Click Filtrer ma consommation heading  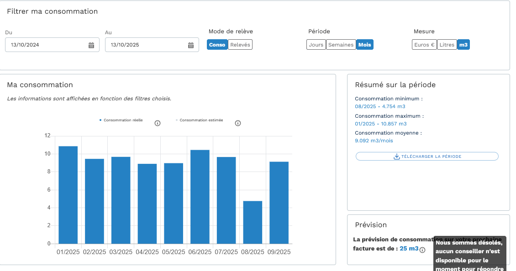click(x=53, y=11)
